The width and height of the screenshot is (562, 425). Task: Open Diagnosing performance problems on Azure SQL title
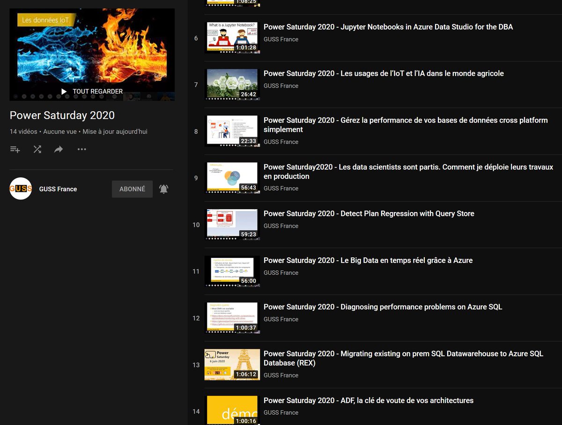[x=383, y=307]
